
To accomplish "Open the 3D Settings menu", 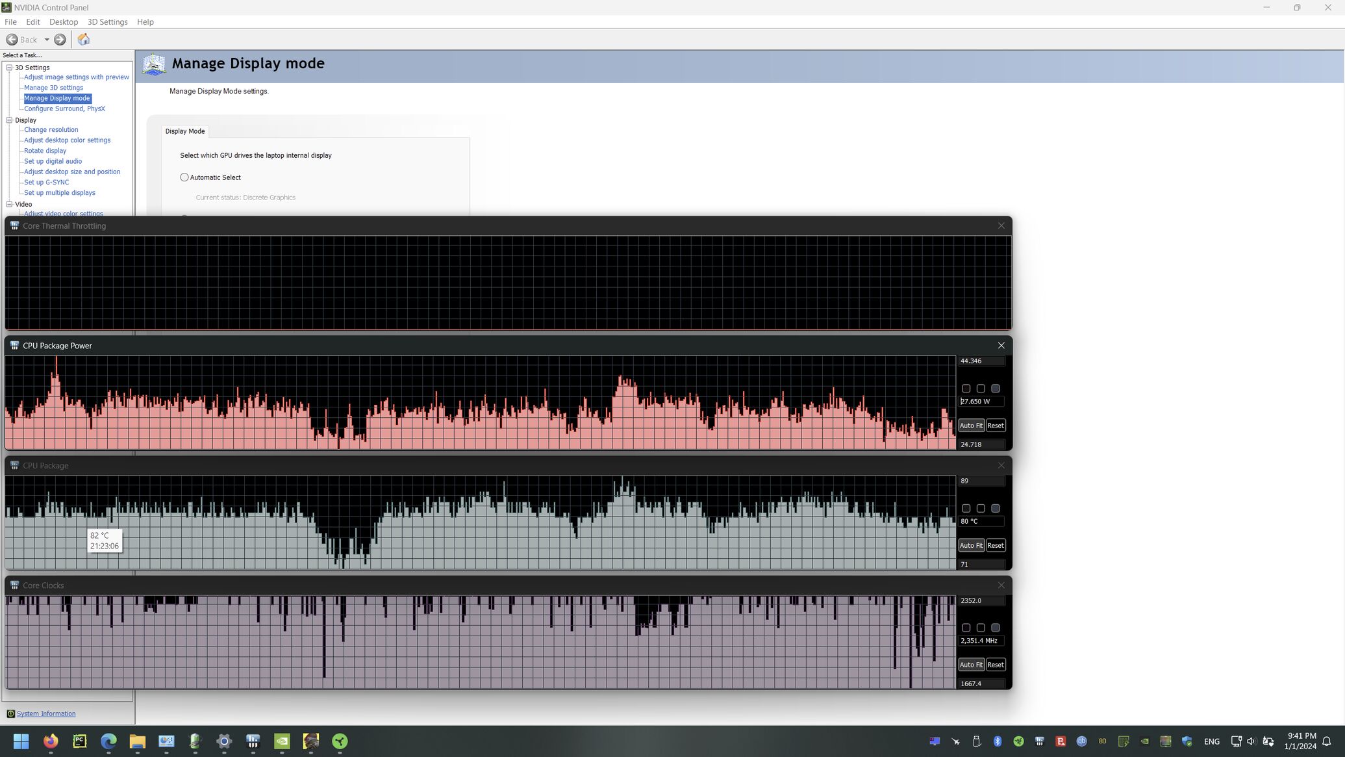I will (108, 22).
